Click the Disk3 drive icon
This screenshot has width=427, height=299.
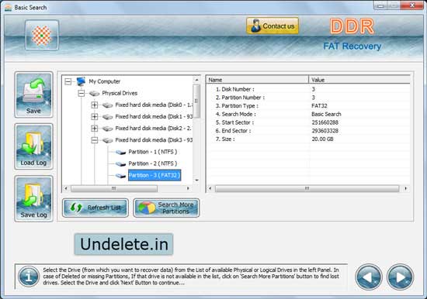tap(108, 140)
